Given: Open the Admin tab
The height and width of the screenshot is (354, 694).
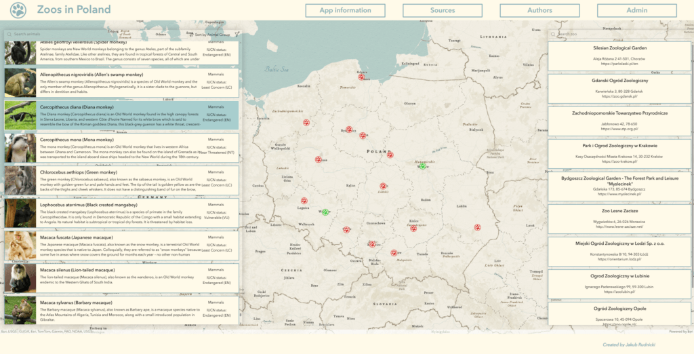Looking at the screenshot, I should [x=637, y=11].
